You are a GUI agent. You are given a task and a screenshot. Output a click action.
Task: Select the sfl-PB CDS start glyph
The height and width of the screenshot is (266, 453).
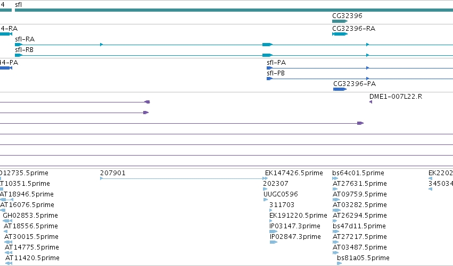pos(269,79)
